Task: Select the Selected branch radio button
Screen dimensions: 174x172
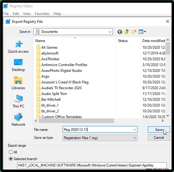Action: tap(11, 159)
